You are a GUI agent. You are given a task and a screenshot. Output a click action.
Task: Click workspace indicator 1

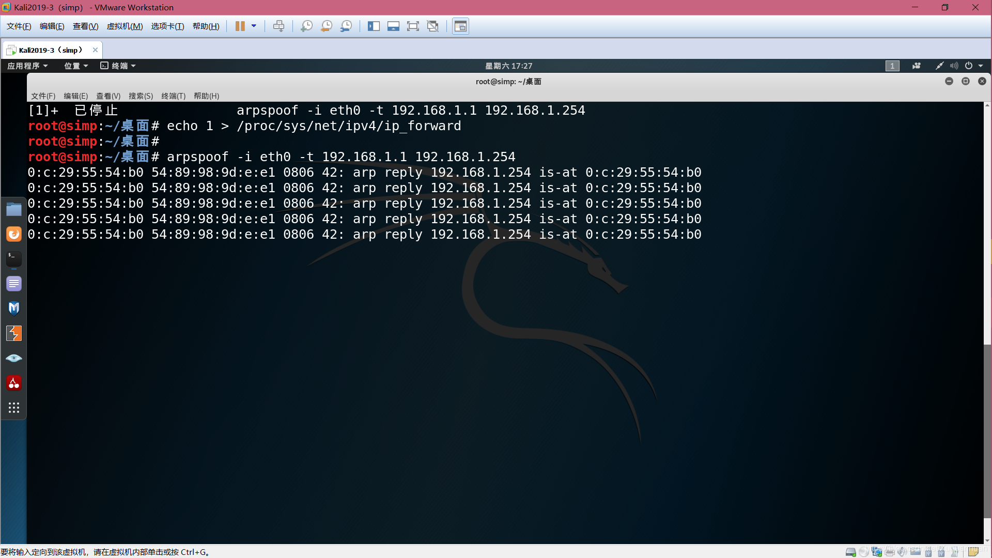point(892,66)
